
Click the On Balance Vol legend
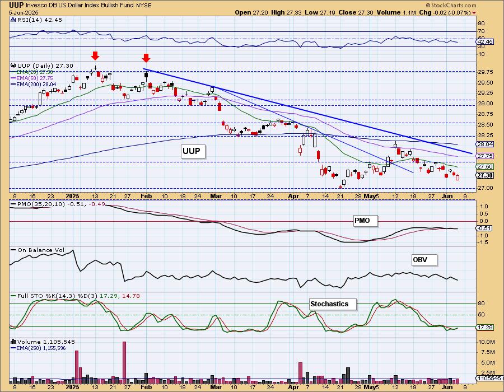tap(38, 250)
